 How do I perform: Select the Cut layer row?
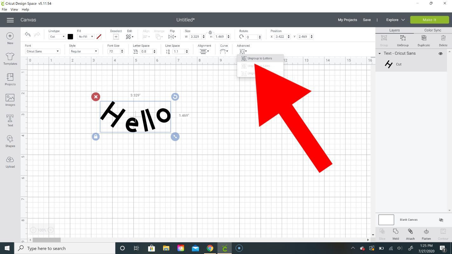pyautogui.click(x=411, y=64)
